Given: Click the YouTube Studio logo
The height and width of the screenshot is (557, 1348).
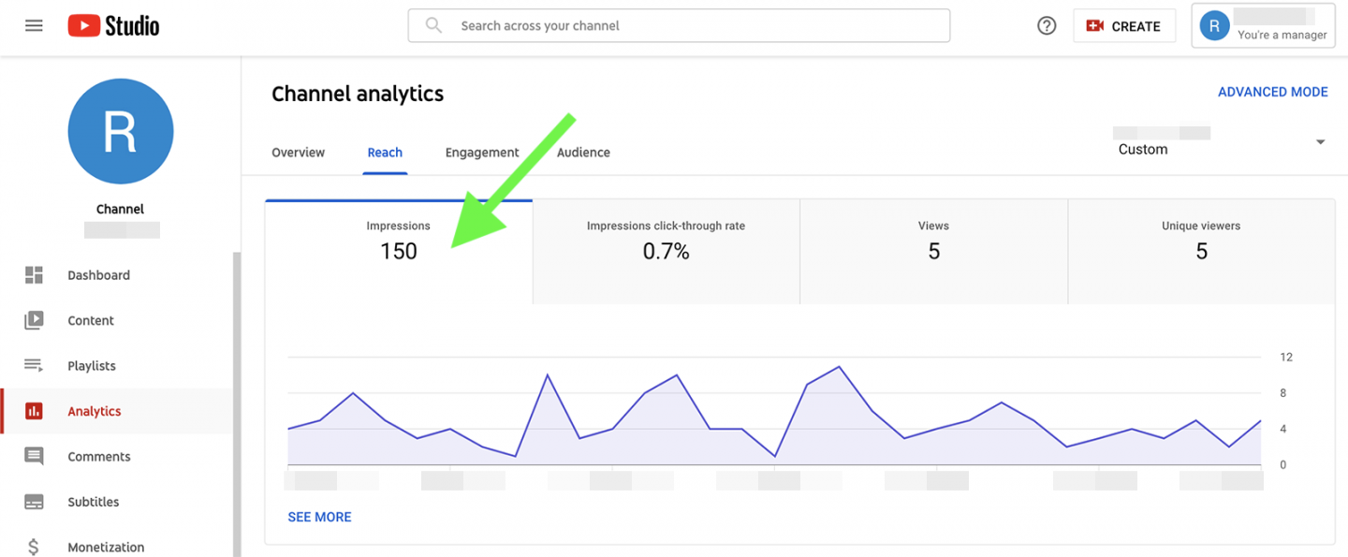Looking at the screenshot, I should click(112, 25).
